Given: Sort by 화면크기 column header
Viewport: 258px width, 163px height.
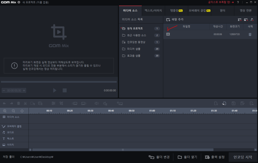Looking at the screenshot, I should tap(235, 26).
